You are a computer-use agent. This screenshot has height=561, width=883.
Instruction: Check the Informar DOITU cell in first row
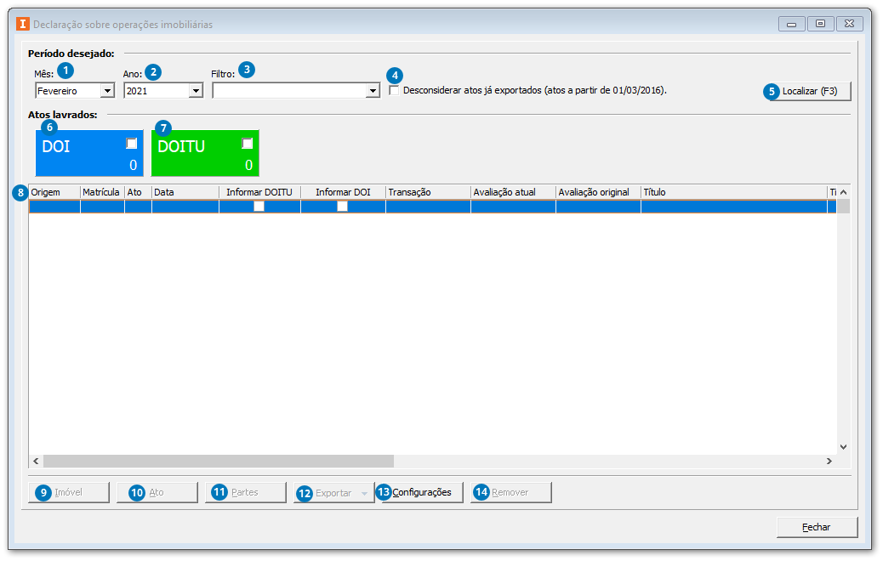(x=259, y=207)
